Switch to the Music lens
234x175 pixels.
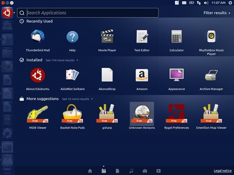click(x=131, y=171)
